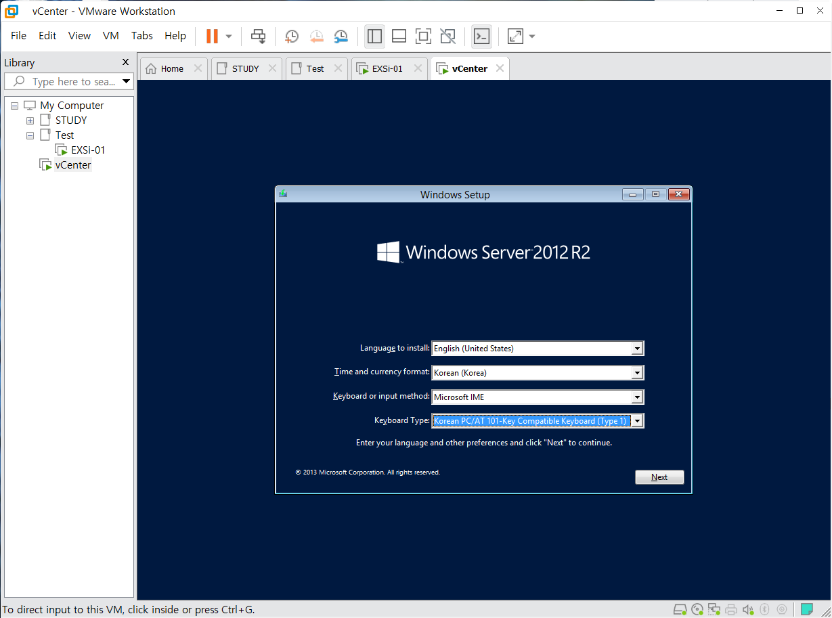
Task: Click Next in Windows Setup
Action: 659,477
